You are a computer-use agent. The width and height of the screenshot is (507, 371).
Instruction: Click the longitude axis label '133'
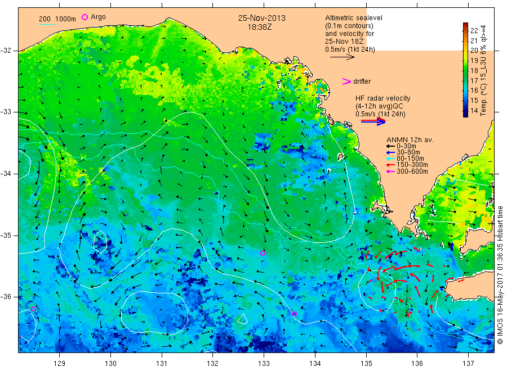264,363
